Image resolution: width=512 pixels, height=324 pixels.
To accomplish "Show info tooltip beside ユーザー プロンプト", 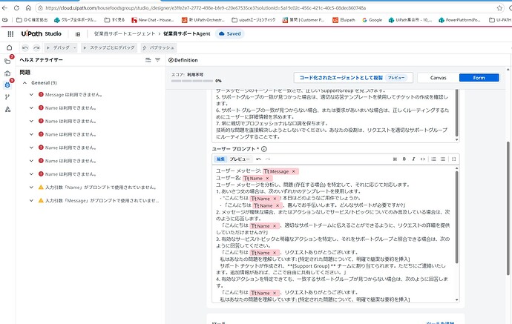I will (x=264, y=149).
